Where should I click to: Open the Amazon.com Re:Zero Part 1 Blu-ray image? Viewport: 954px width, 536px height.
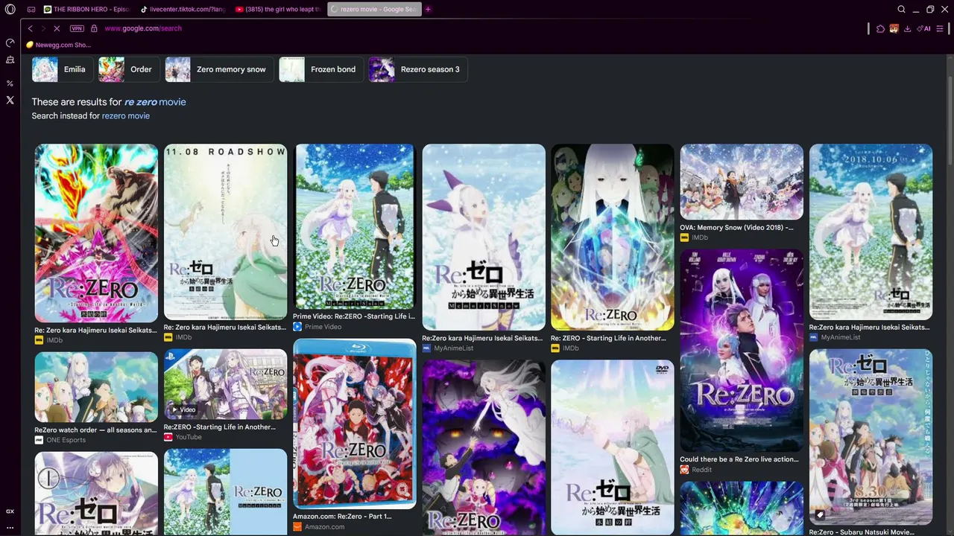[354, 424]
